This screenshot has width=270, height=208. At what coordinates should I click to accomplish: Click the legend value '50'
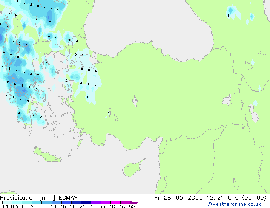pos(132,206)
